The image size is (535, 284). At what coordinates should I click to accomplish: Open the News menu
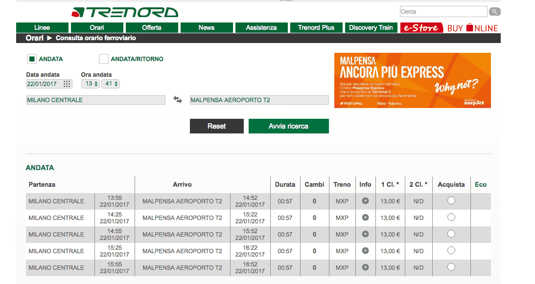[x=207, y=27]
